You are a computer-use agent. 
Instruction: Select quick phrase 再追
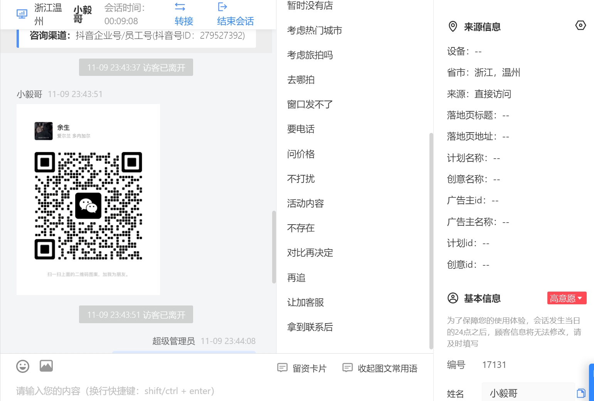[x=296, y=278]
